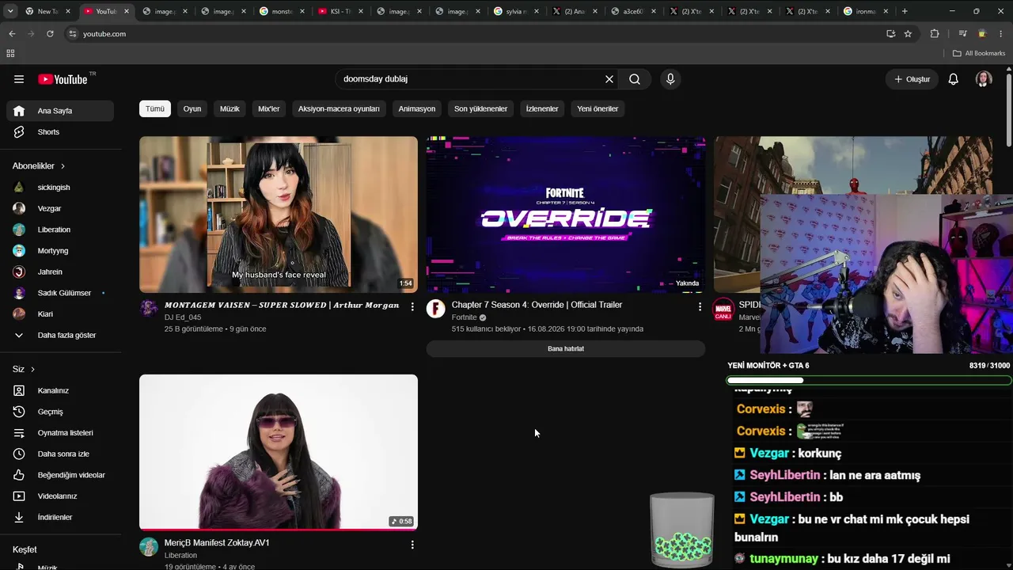Open options menu for Fortnite Override trailer
The width and height of the screenshot is (1013, 570).
[x=700, y=306]
